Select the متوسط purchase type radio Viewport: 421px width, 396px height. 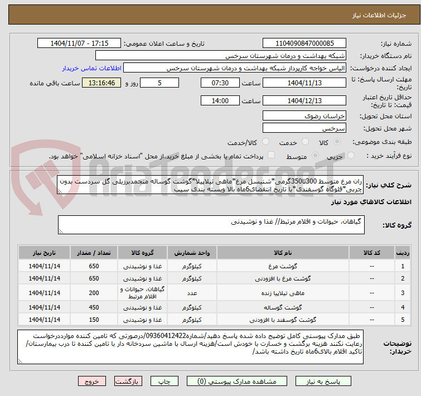click(x=315, y=156)
